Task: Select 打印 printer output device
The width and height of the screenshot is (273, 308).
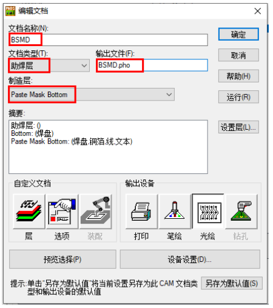Action: [x=141, y=212]
